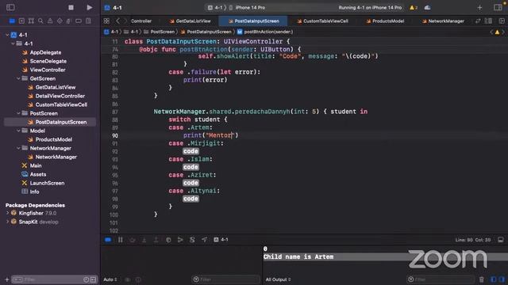Open the related items grid icon
This screenshot has width=508, height=285.
coord(106,21)
